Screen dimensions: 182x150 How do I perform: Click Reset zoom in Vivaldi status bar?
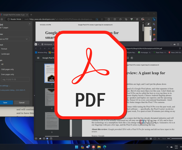[164, 138]
